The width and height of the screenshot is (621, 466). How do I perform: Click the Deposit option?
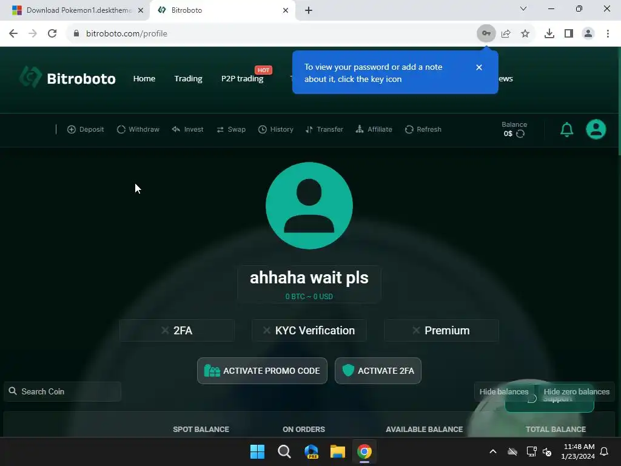click(x=86, y=129)
